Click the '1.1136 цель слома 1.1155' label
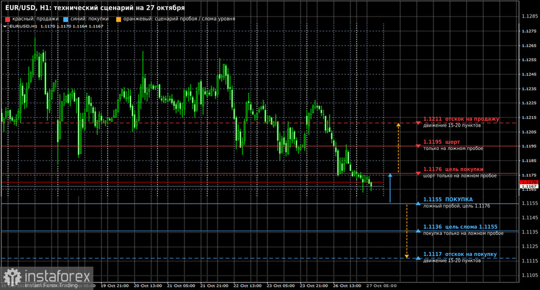Image resolution: width=540 pixels, height=290 pixels. click(x=461, y=227)
